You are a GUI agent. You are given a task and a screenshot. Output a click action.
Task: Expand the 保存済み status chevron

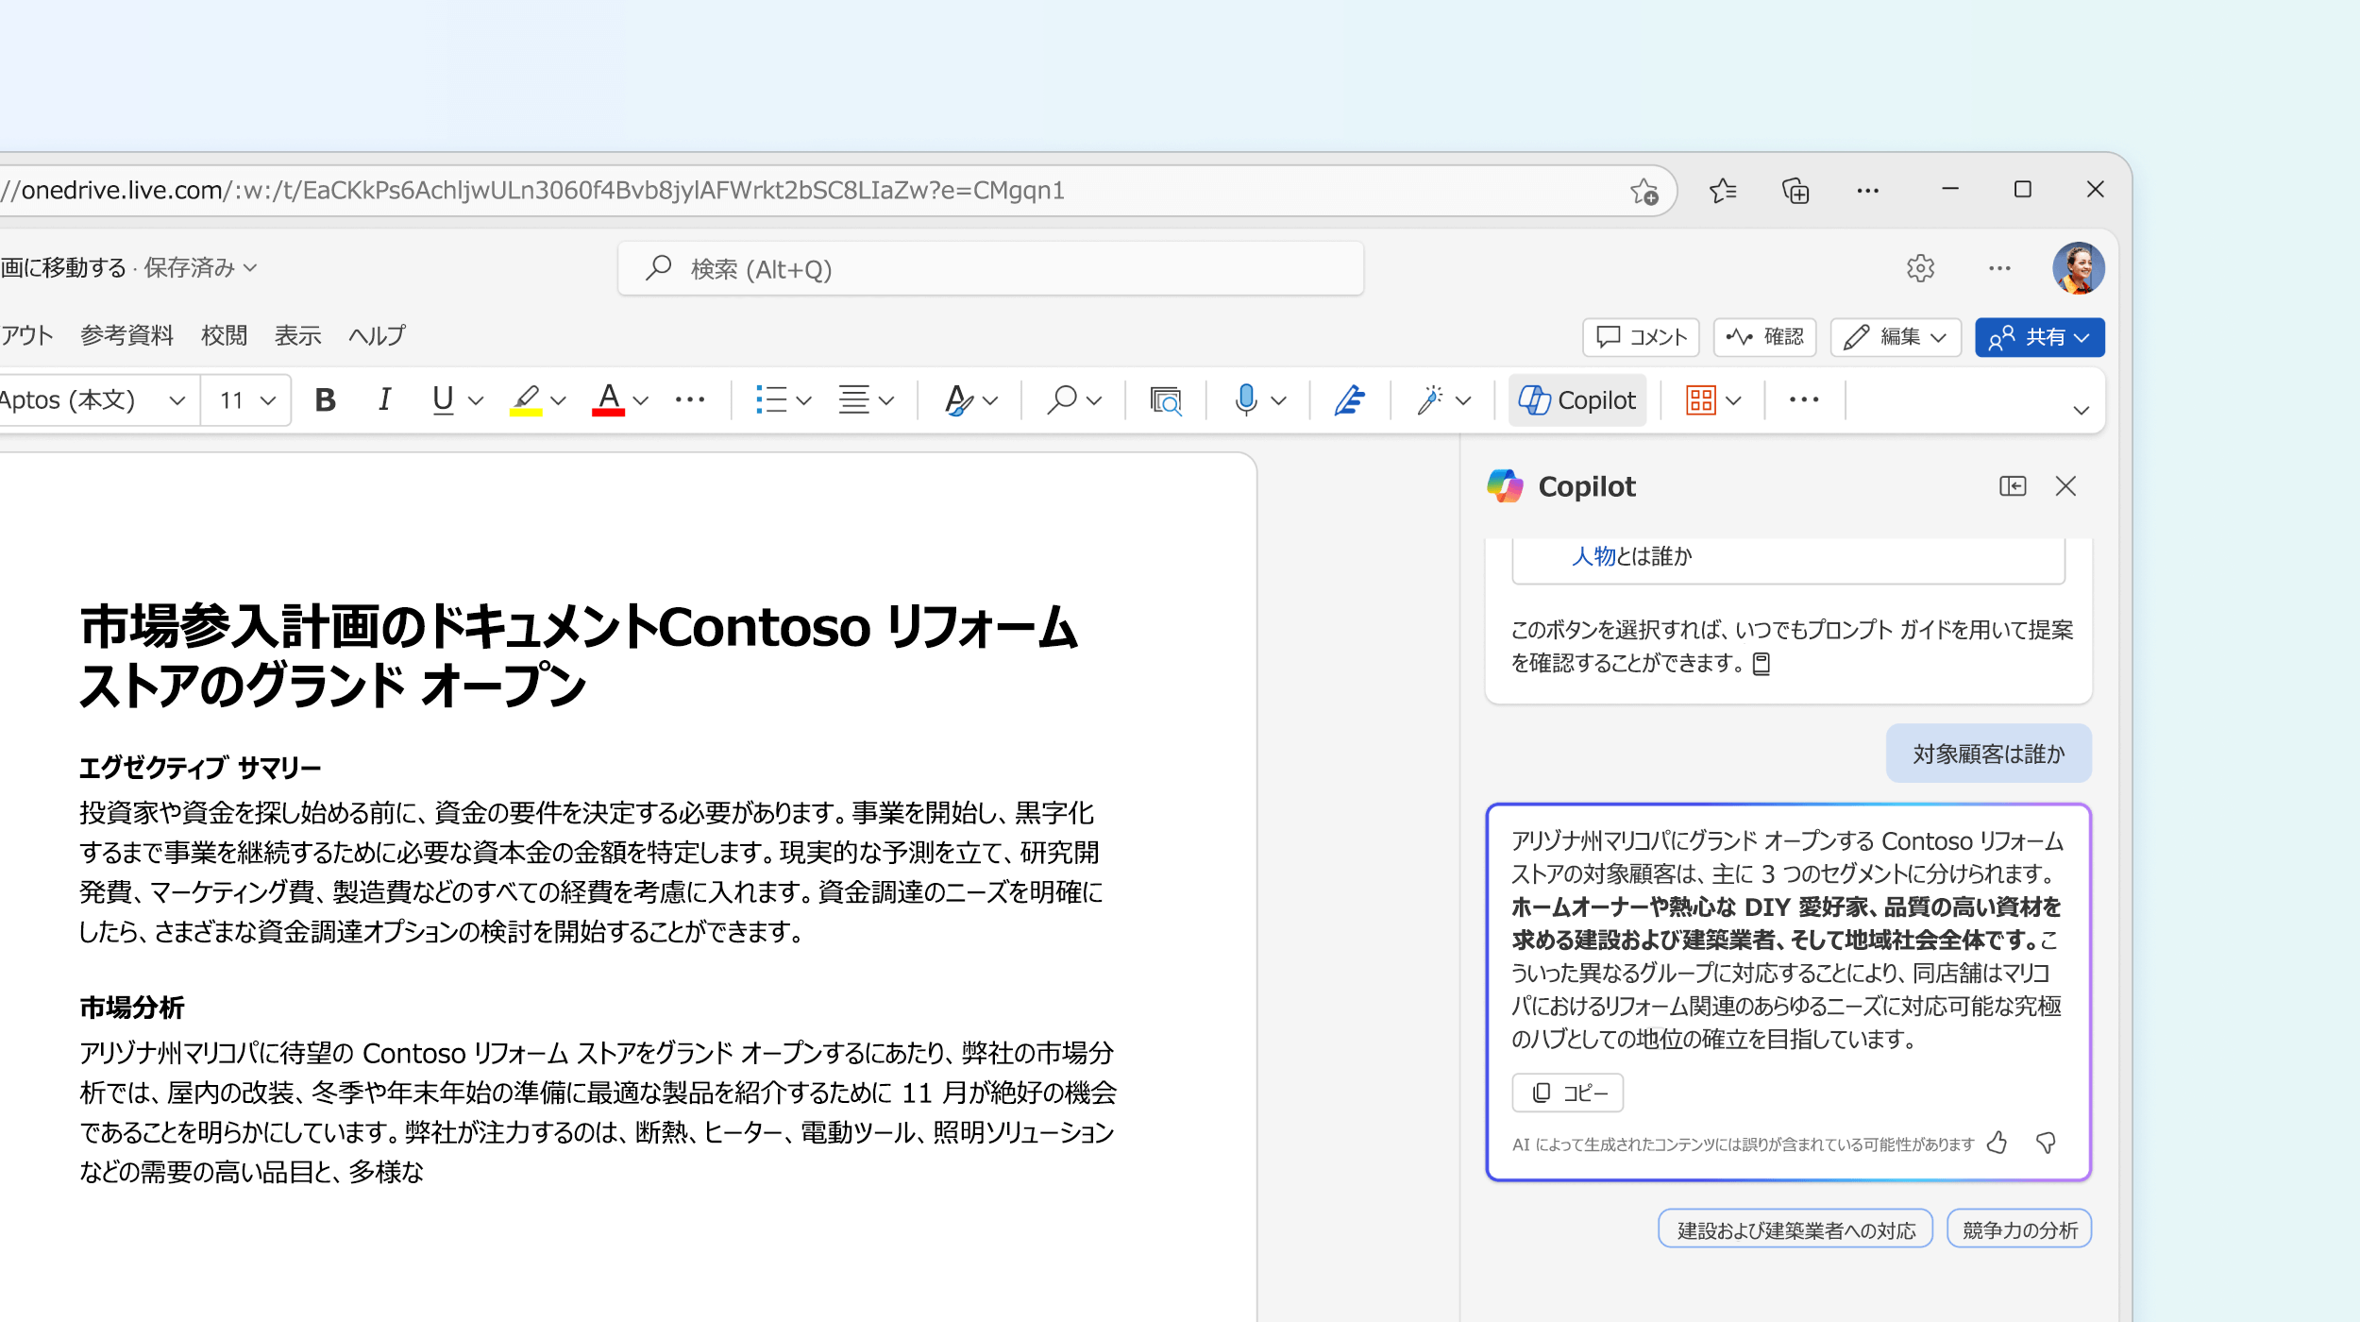pyautogui.click(x=250, y=268)
